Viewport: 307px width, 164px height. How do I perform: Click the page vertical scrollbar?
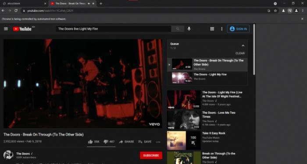[254, 50]
